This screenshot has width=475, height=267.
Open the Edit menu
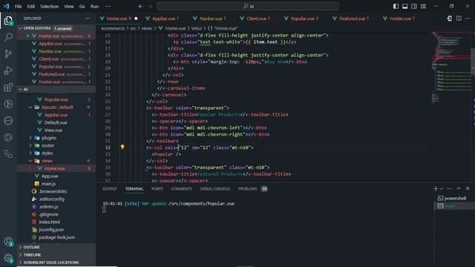tap(31, 6)
